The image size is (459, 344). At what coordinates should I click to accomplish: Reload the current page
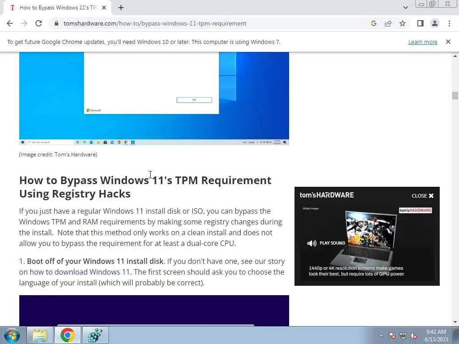click(x=39, y=23)
